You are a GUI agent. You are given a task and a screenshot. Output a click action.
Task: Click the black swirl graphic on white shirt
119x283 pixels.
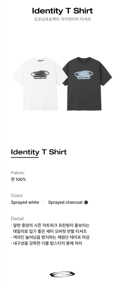pyautogui.click(x=40, y=75)
